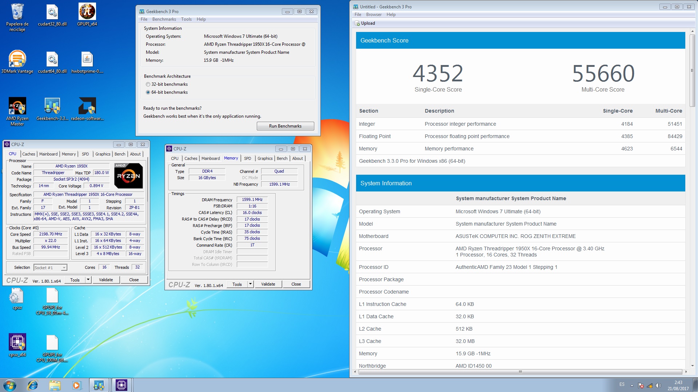Click Run Benchmarks button

(x=285, y=126)
